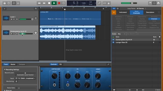Enable Automatic Level Control checkbox
The image size is (163, 91).
16,75
